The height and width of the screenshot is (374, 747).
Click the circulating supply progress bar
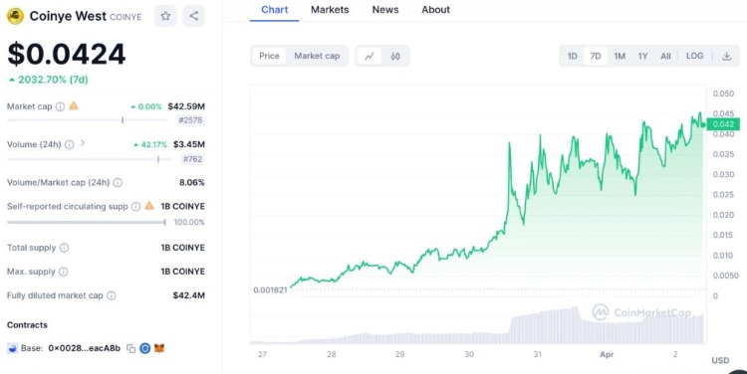[87, 222]
